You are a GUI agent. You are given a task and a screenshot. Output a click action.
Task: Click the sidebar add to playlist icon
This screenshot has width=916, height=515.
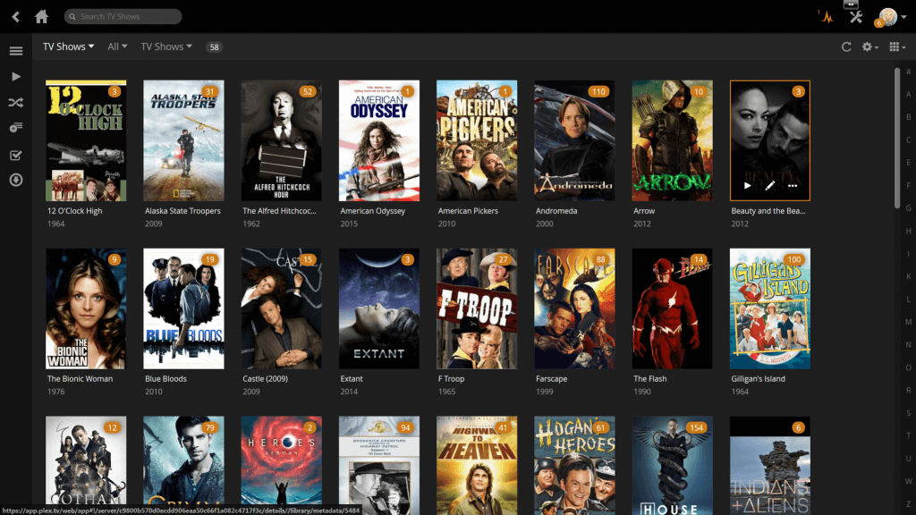tap(16, 128)
